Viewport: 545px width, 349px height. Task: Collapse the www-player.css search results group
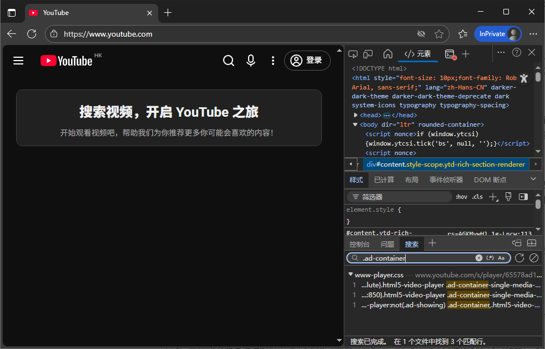point(350,275)
